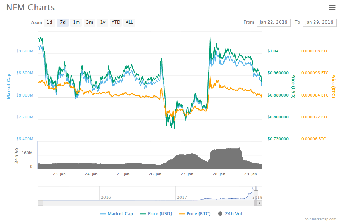Click the Price (USD) legend line icon
The image size is (342, 221).
coord(143,213)
